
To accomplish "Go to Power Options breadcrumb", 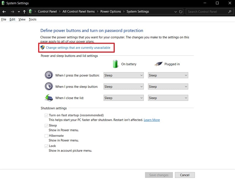I will (111, 12).
